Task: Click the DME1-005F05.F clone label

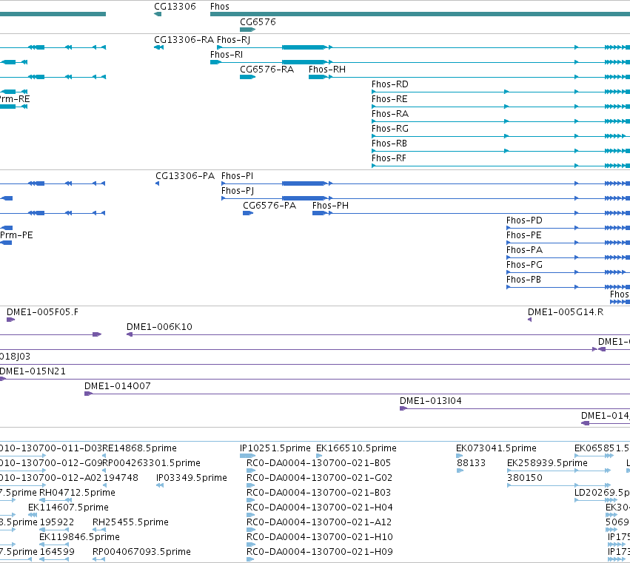Action: (43, 312)
